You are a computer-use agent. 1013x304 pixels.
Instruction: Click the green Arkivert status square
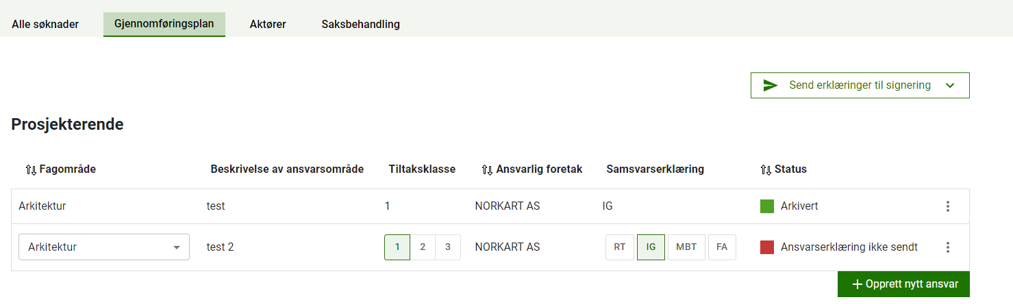[767, 206]
